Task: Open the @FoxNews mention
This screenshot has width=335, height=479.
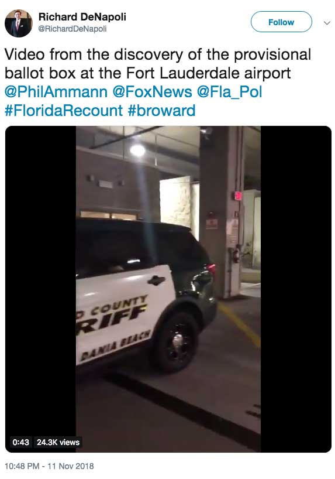Action: 152,92
